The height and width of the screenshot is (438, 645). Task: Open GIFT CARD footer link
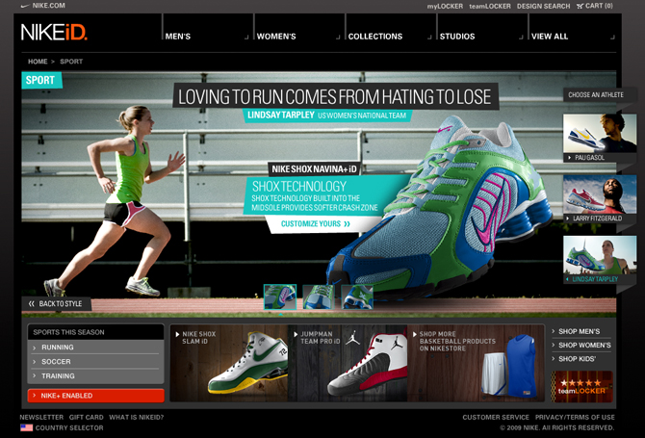86,417
